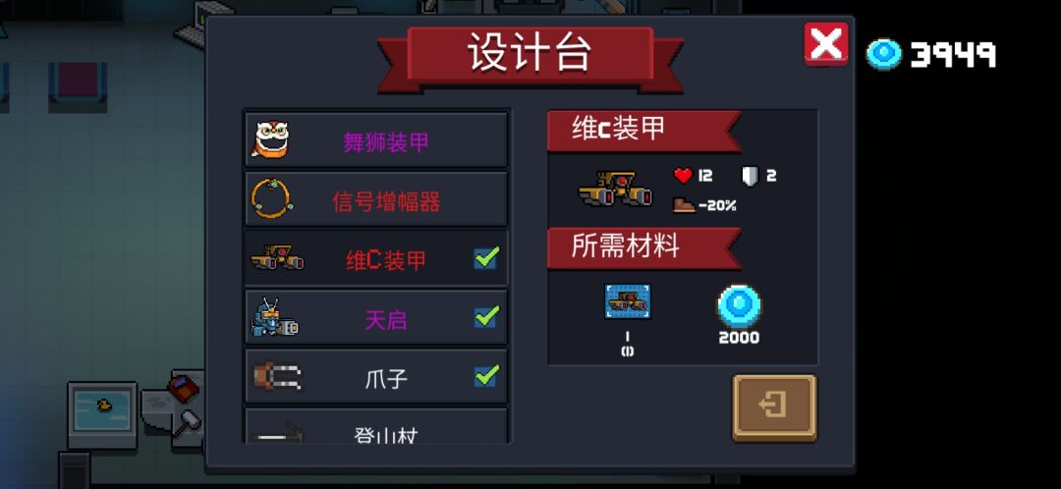
Task: Click the brown exit door button
Action: (x=775, y=407)
